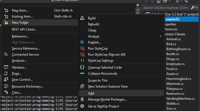Click the StyleCop Settings braces icon
Image resolution: width=200 pixels, height=111 pixels.
click(x=82, y=61)
